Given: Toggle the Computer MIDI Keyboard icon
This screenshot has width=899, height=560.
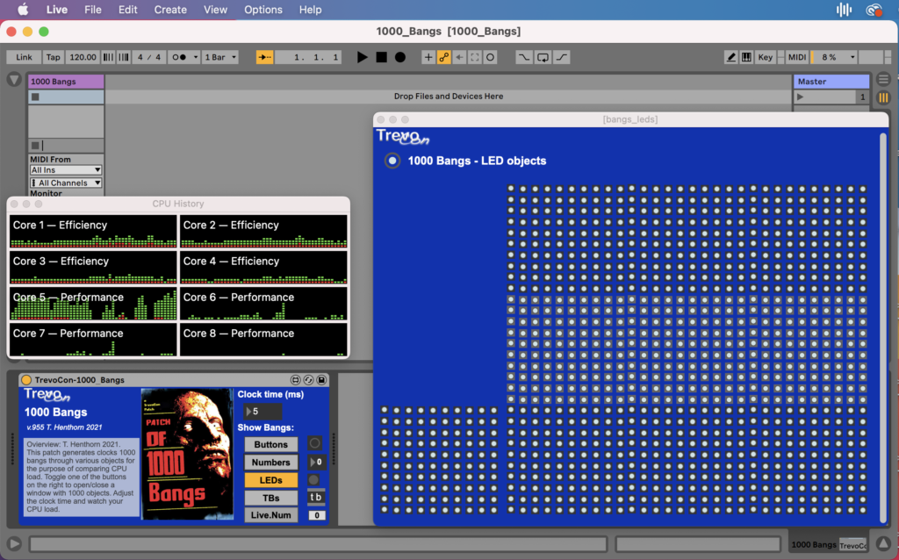Looking at the screenshot, I should click(x=746, y=57).
